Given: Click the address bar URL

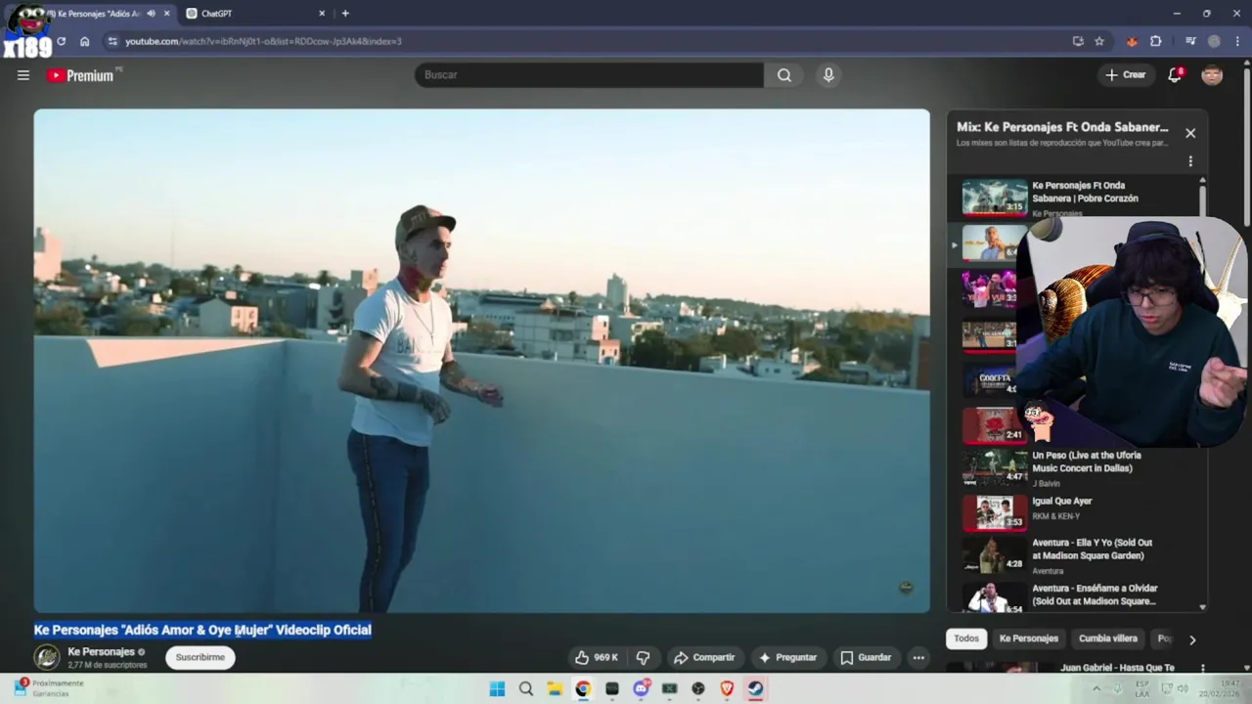Looking at the screenshot, I should click(x=263, y=41).
